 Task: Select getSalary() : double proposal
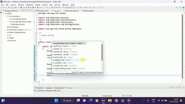point(69,55)
